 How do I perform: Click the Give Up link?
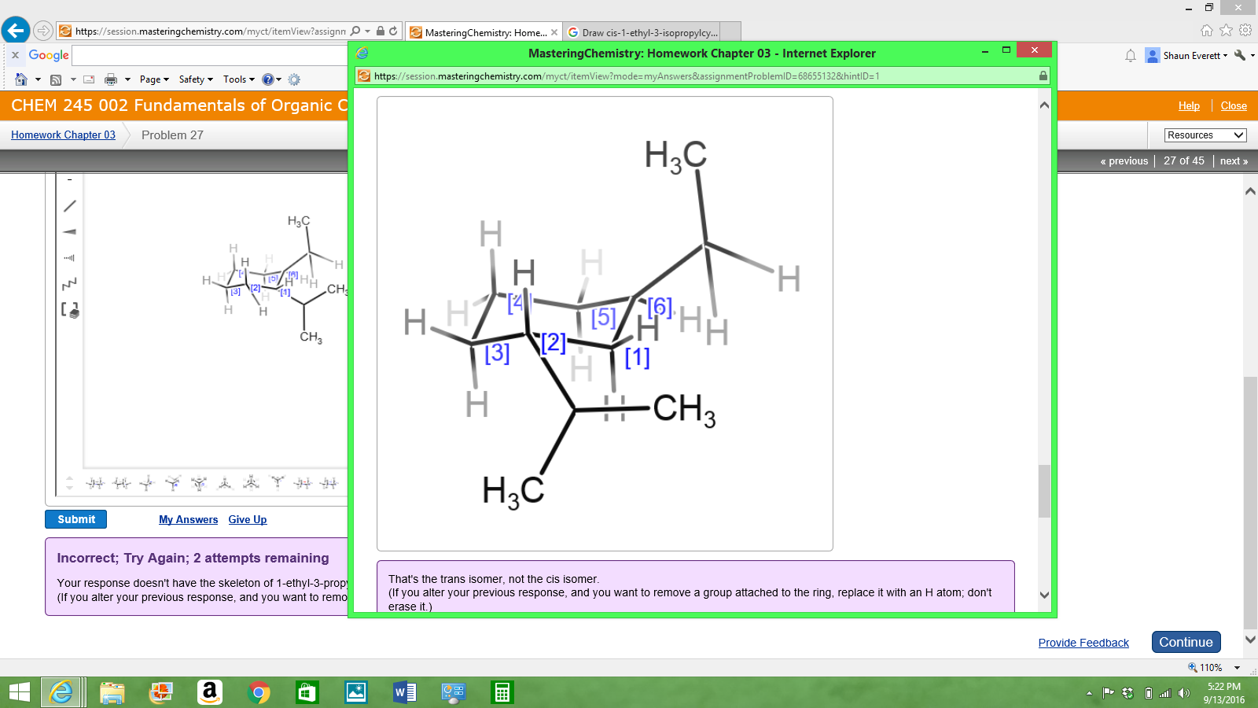point(247,520)
